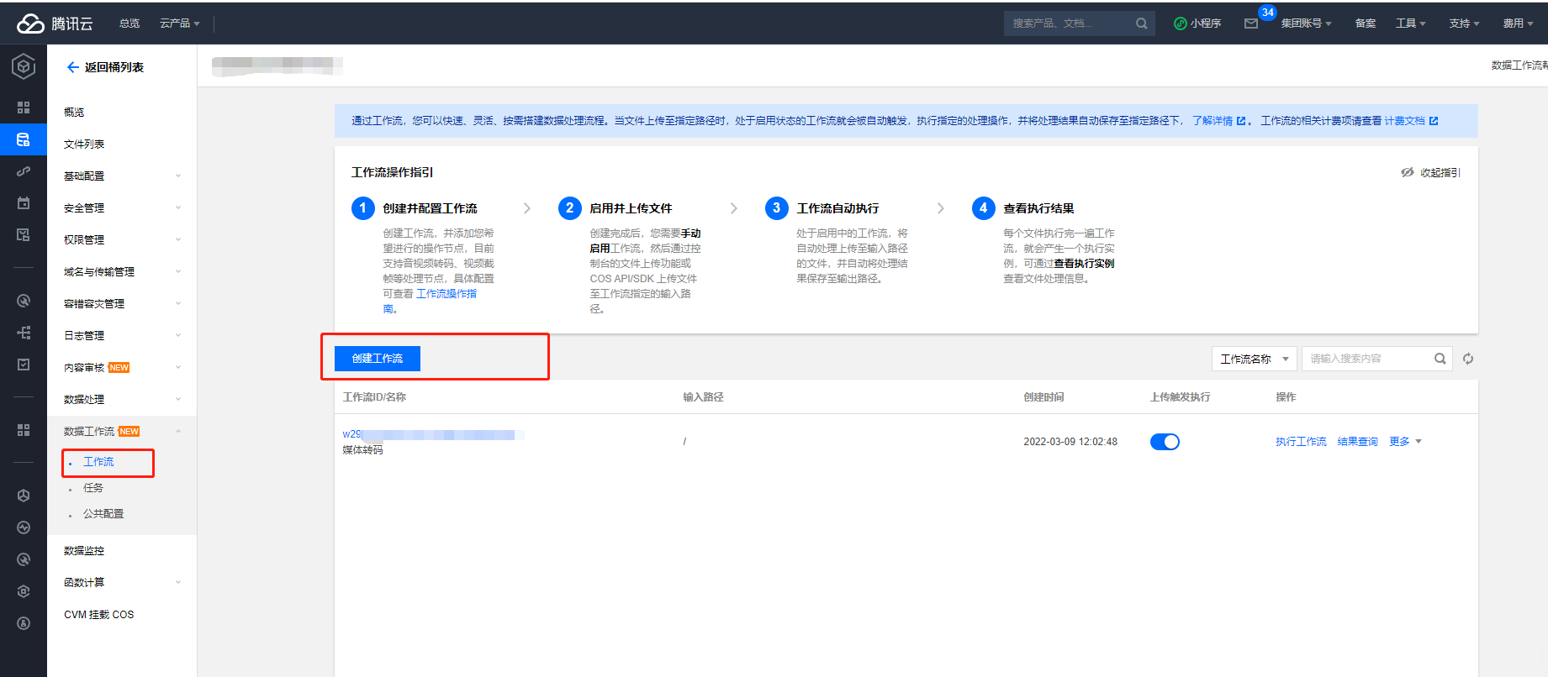
Task: Click the hexagon product icon in left rail
Action: (x=24, y=66)
